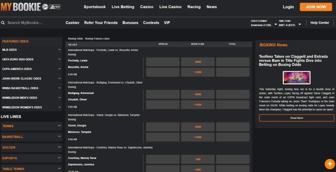336x172 pixels.
Task: Open the News page
Action: point(212,7)
